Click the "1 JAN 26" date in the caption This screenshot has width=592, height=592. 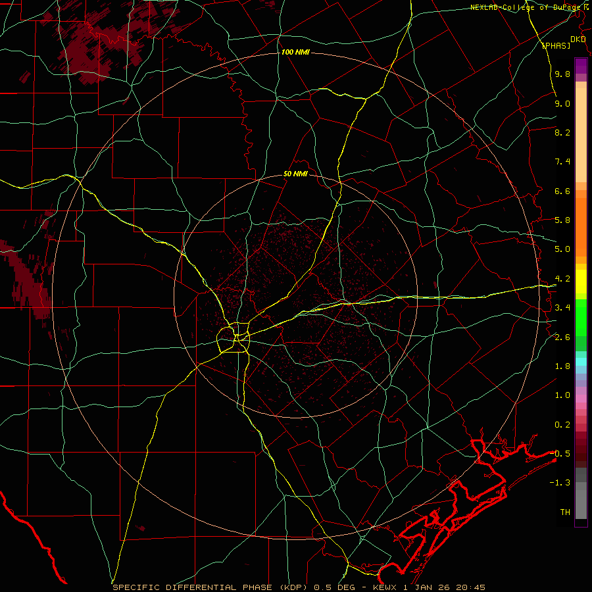pyautogui.click(x=426, y=587)
